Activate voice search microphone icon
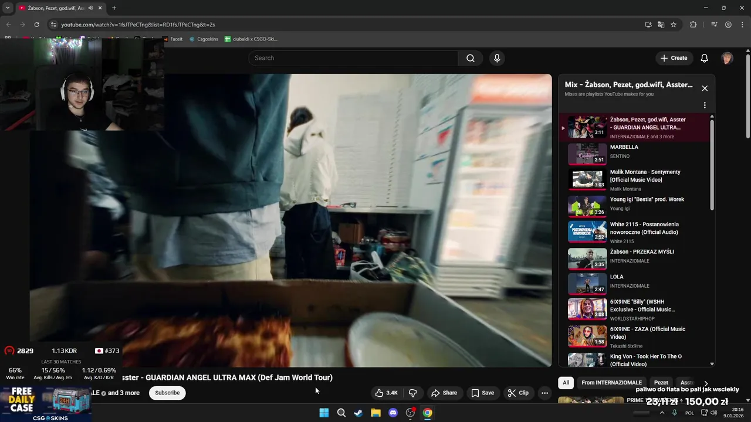Screen dimensions: 751x422 [x=497, y=58]
